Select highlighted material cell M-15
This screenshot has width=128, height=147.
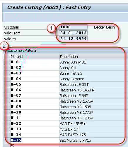[x=35, y=140]
